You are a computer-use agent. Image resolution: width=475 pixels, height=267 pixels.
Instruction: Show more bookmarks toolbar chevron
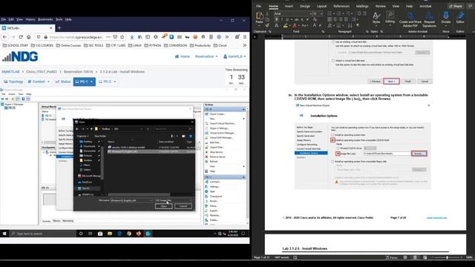[245, 45]
